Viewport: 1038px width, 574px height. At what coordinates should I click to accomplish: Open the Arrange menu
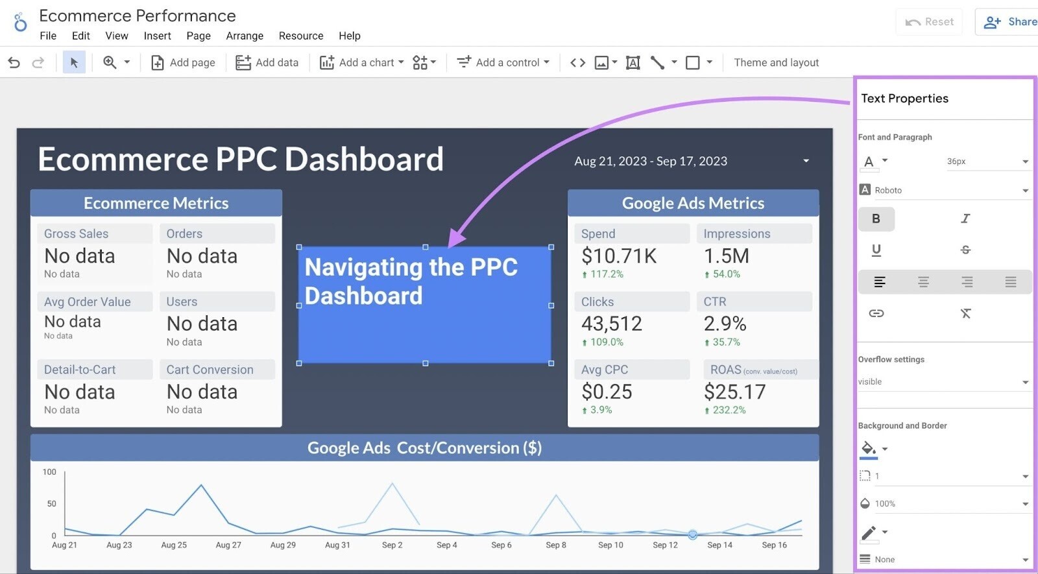point(245,36)
